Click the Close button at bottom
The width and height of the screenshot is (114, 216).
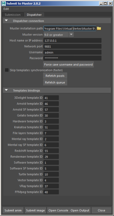point(101,210)
